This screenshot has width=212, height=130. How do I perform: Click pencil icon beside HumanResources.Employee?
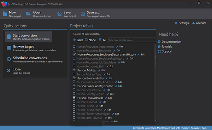click(114, 51)
